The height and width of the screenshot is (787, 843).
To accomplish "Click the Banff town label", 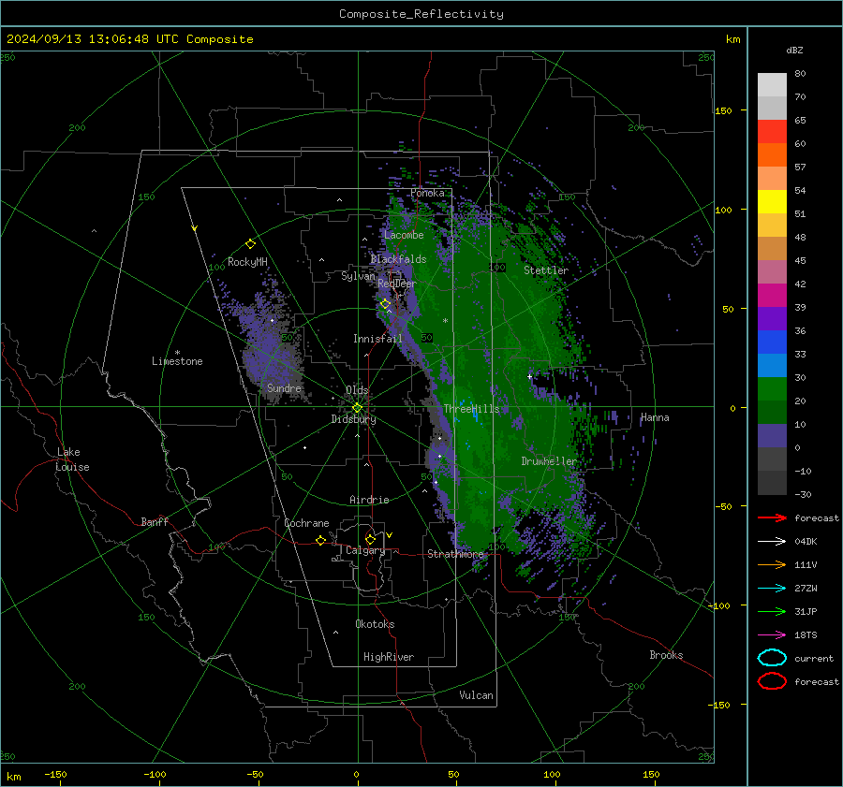I will (x=155, y=521).
